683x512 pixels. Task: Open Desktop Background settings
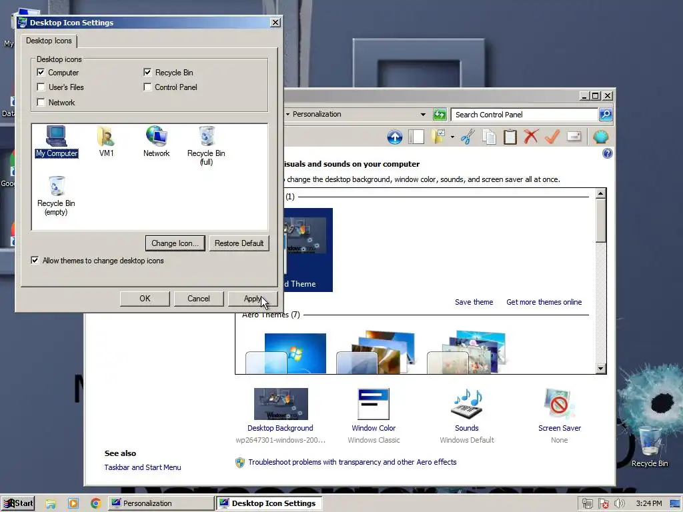(281, 416)
